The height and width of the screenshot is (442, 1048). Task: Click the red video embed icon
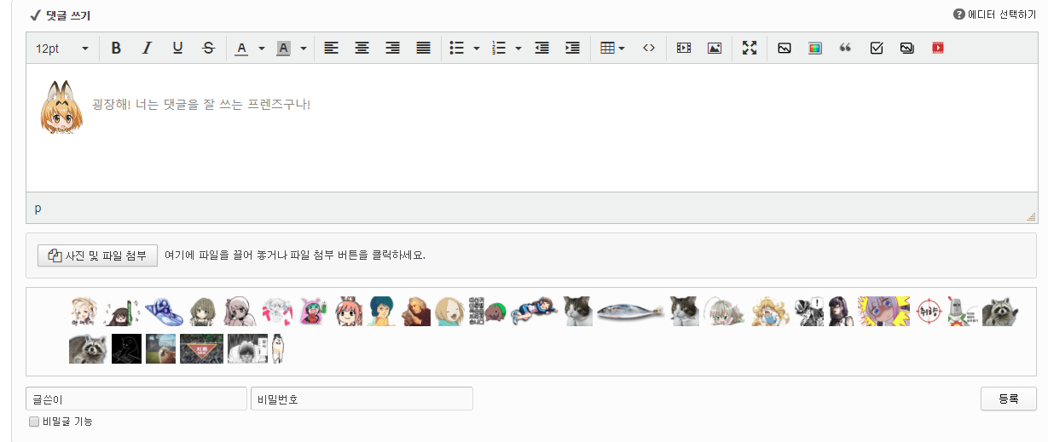tap(938, 49)
